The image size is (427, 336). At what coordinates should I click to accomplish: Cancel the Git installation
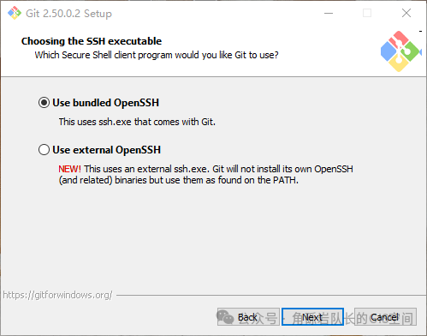[x=385, y=316]
